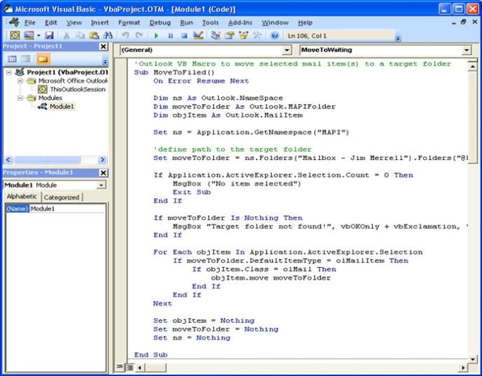Open the Insert object dropdown arrow
Image resolution: width=482 pixels, height=376 pixels.
(38, 35)
